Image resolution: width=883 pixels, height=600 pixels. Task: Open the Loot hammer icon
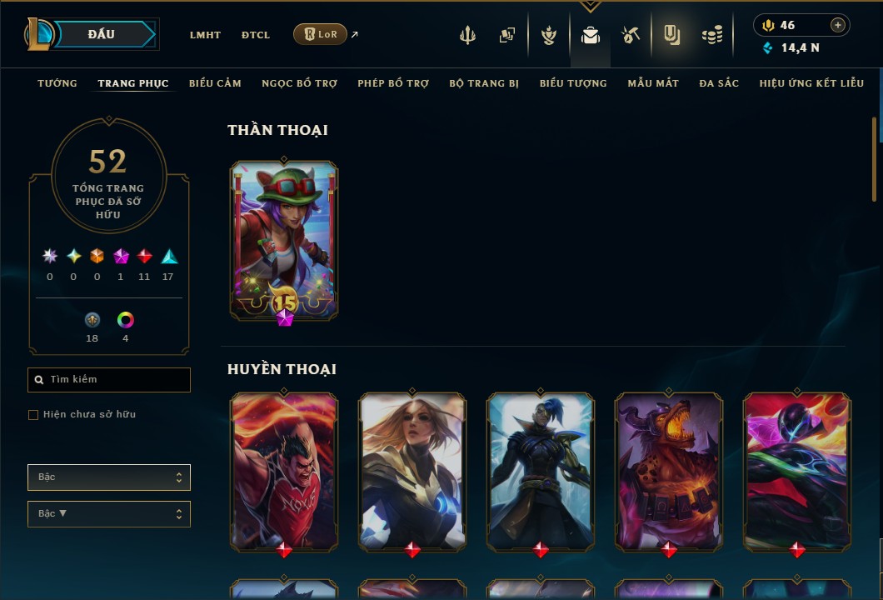[x=631, y=35]
